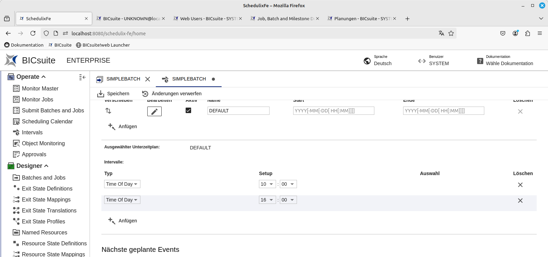Image resolution: width=548 pixels, height=257 pixels.
Task: Uncheck the Aktiv checkbox for DEFAULT
Action: [188, 110]
